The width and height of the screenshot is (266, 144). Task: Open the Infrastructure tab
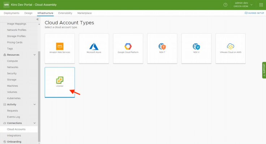coord(45,13)
